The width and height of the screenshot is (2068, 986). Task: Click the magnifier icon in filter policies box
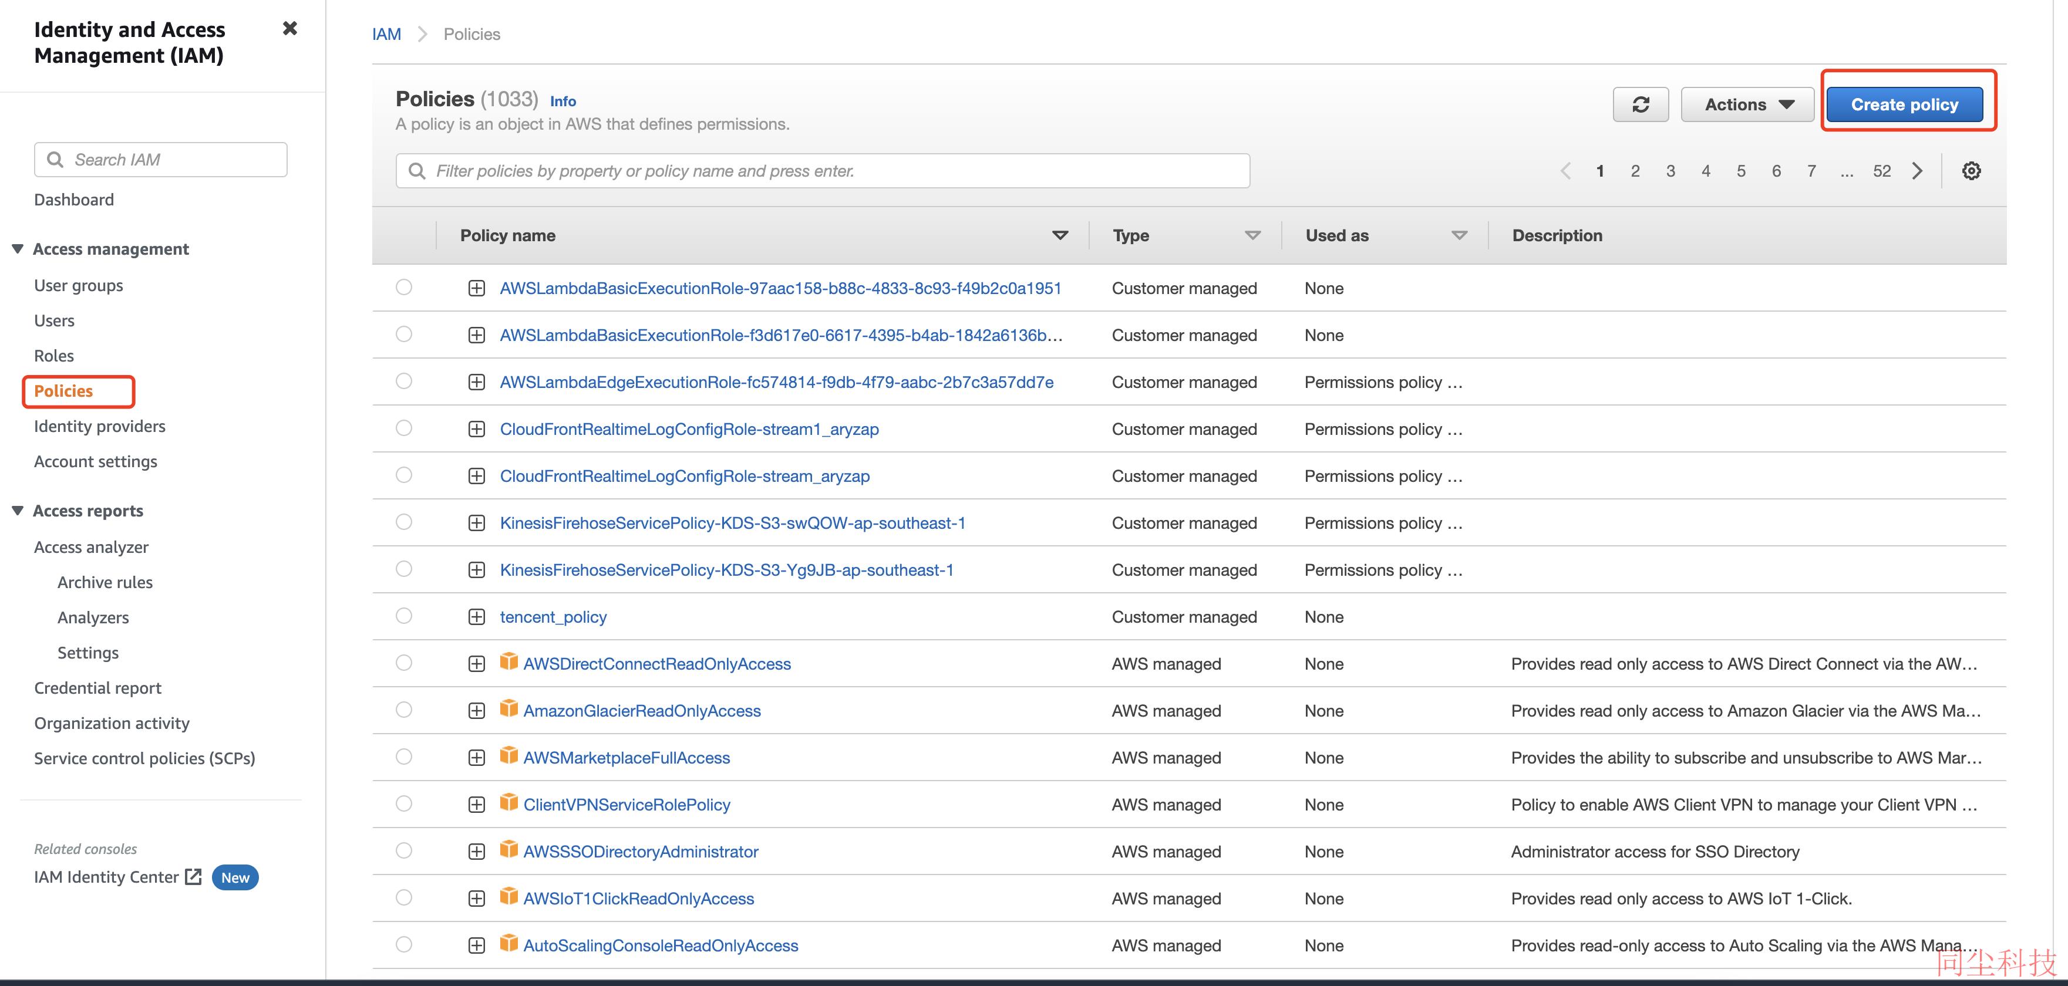coord(417,171)
